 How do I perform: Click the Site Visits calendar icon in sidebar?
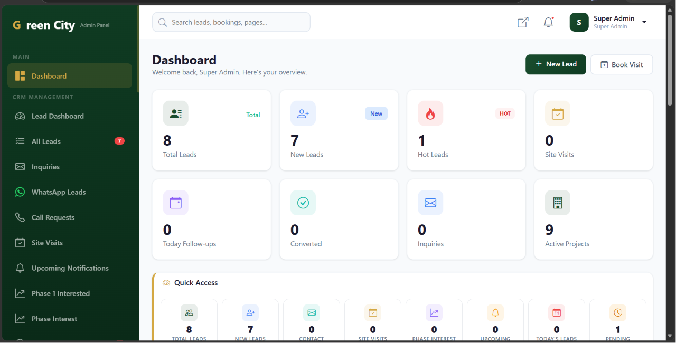click(20, 243)
